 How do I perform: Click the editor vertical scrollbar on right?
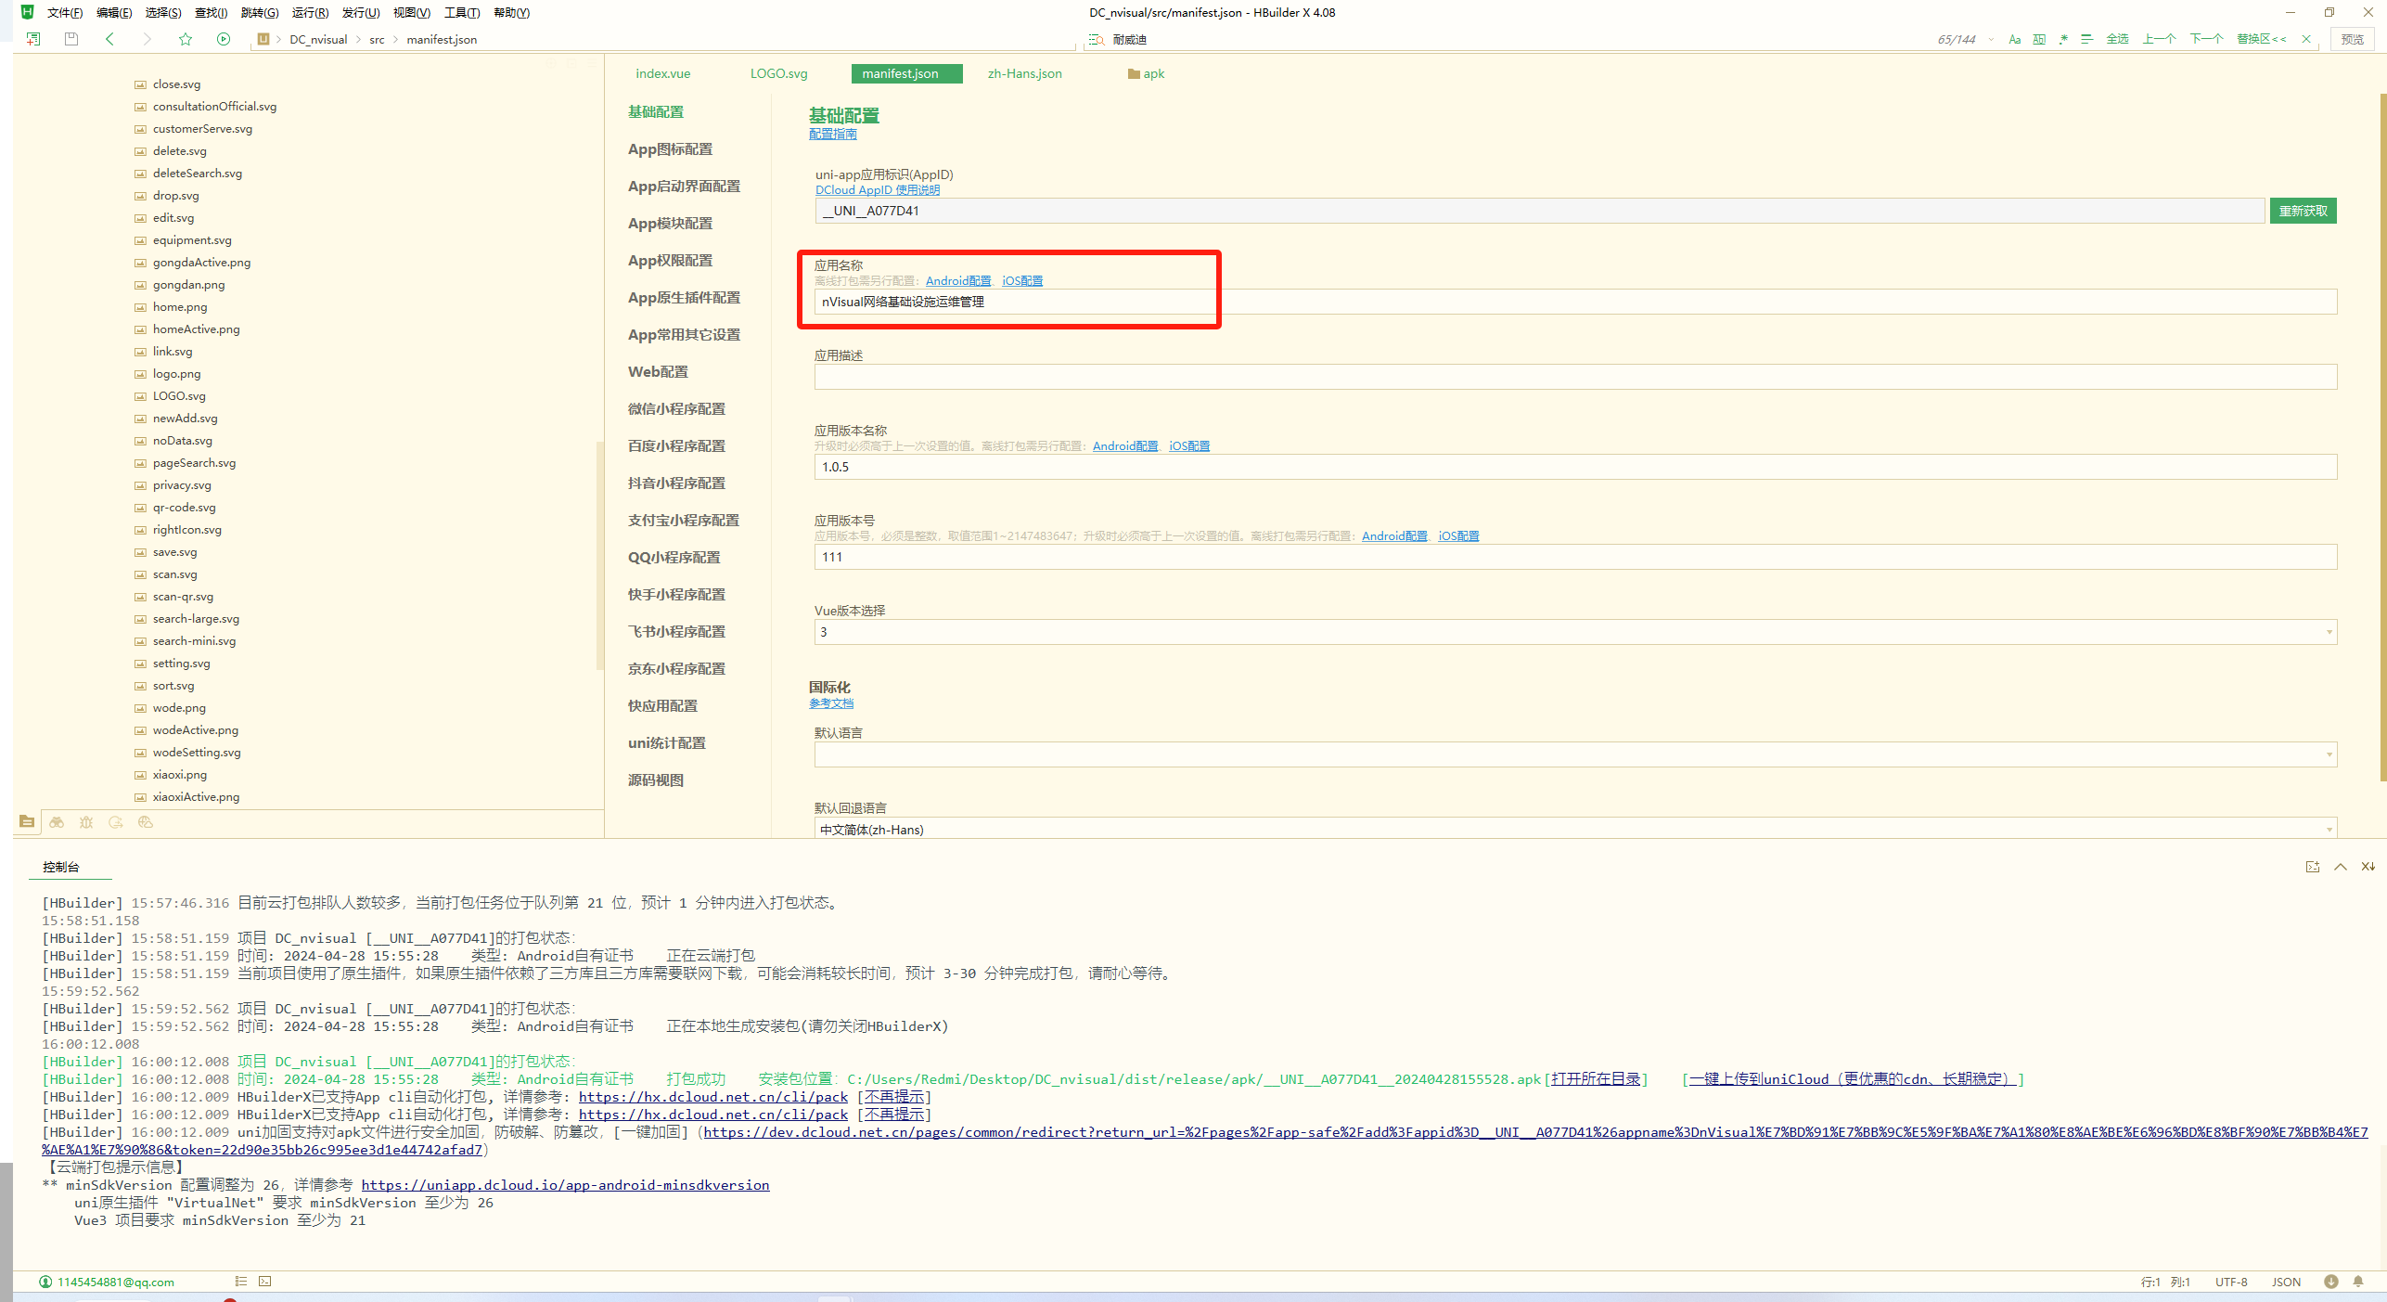tap(2381, 436)
